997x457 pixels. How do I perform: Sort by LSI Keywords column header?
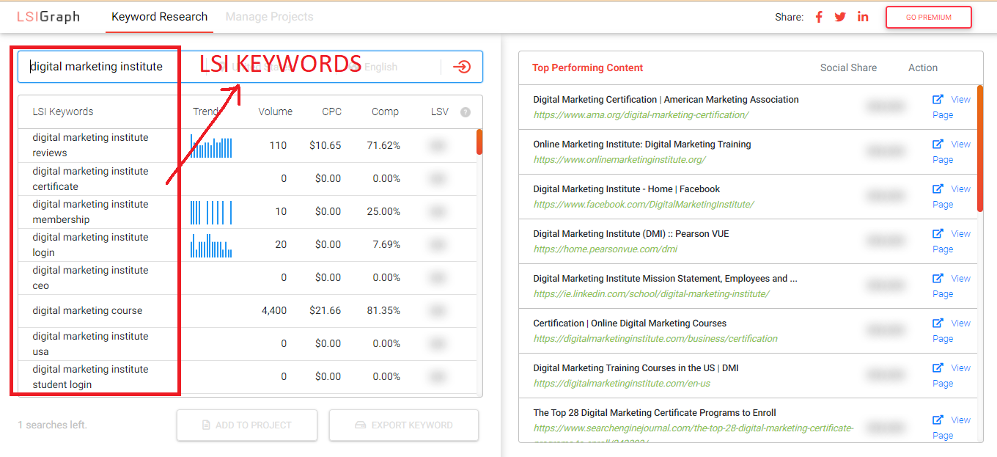pyautogui.click(x=63, y=111)
